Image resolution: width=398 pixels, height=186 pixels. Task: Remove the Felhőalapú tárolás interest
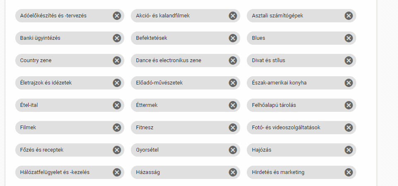[x=349, y=105]
